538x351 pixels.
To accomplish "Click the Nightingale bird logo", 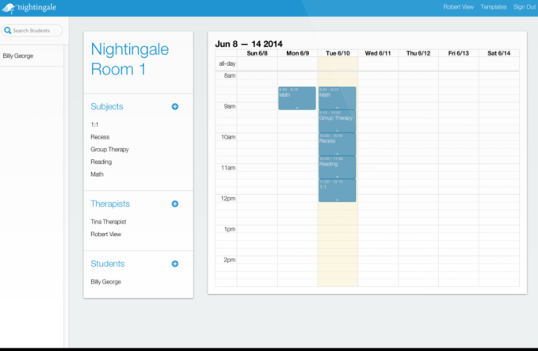I will coord(9,8).
